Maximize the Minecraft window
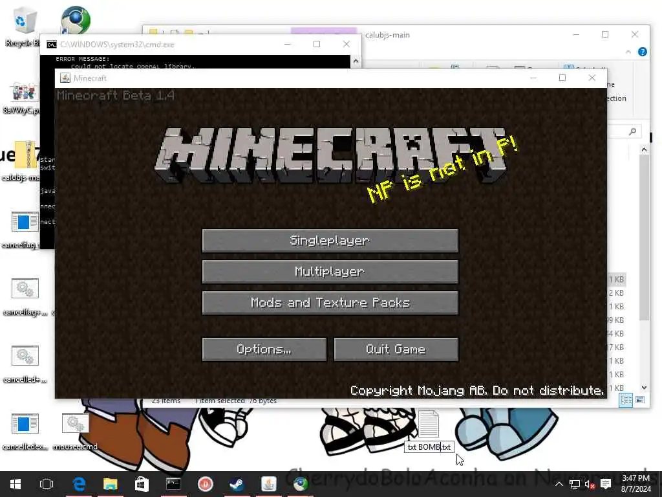Screen dimensions: 662x497 pyautogui.click(x=562, y=78)
